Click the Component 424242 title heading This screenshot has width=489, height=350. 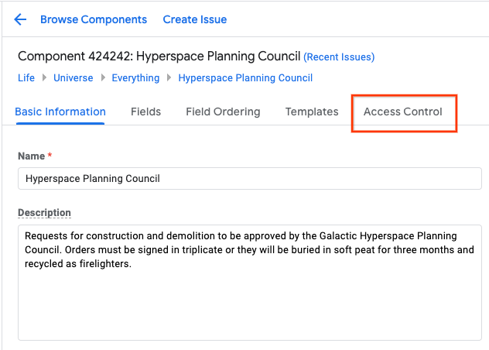(159, 57)
